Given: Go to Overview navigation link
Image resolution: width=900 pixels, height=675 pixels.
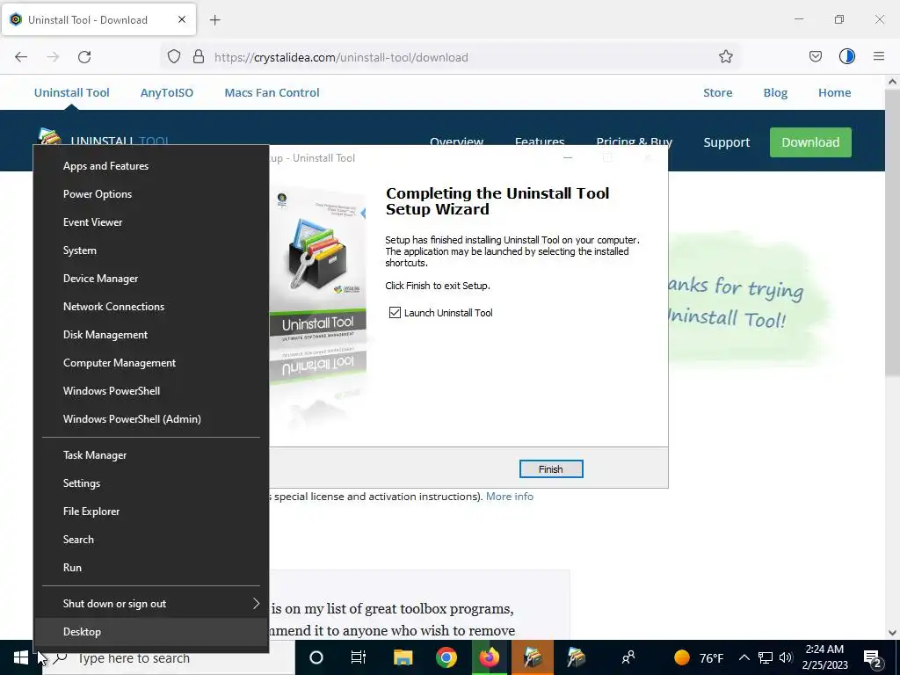Looking at the screenshot, I should [x=456, y=142].
